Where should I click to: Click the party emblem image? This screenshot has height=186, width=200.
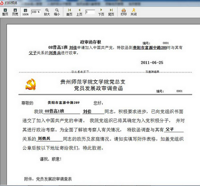[x=31, y=84]
